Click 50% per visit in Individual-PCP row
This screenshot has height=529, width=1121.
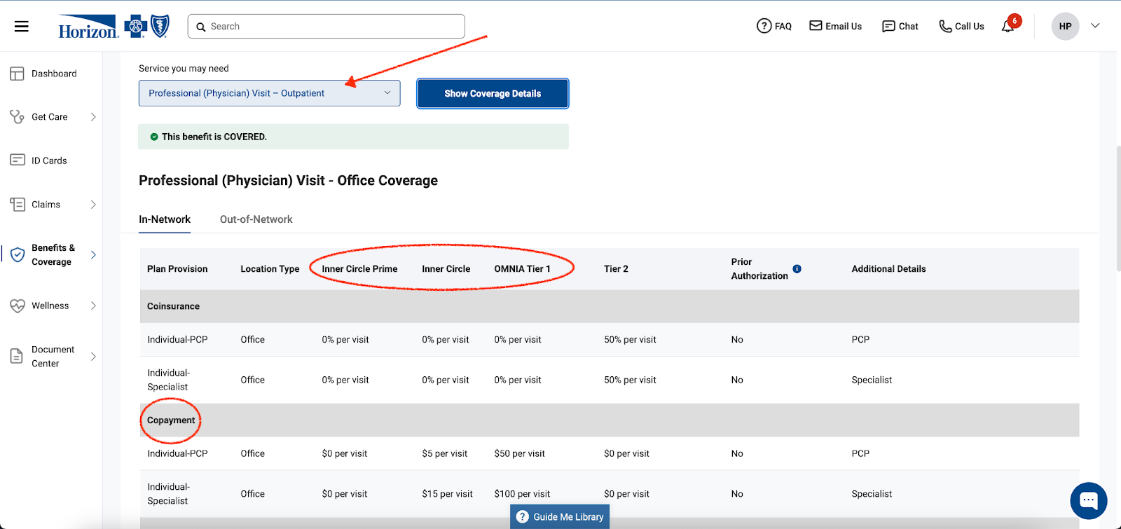click(x=630, y=340)
